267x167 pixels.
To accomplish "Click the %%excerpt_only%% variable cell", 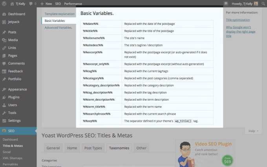I will tap(101, 64).
